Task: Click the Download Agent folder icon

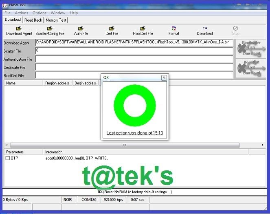Action: tap(19, 28)
